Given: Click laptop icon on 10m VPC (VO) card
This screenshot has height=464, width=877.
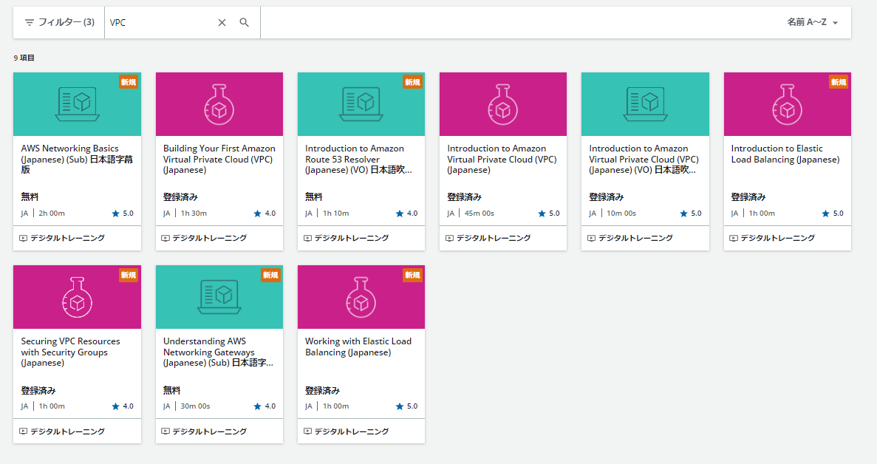Looking at the screenshot, I should pyautogui.click(x=646, y=104).
